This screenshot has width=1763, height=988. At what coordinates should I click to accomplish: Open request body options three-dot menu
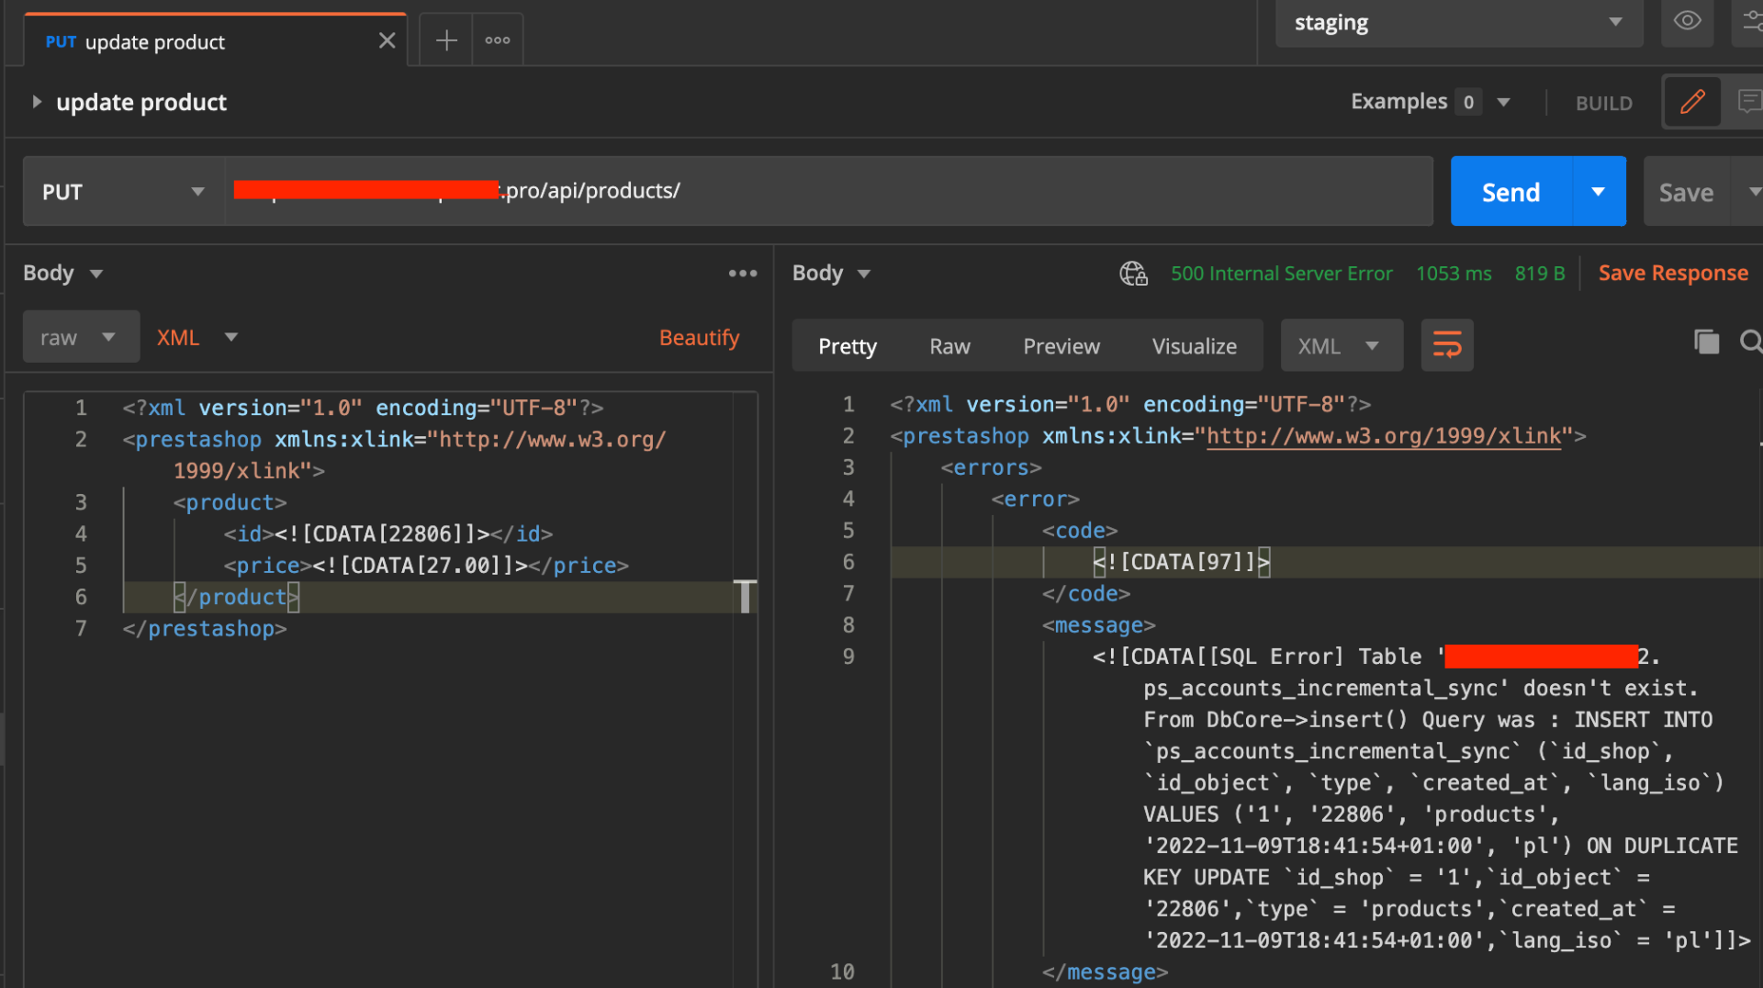point(743,274)
